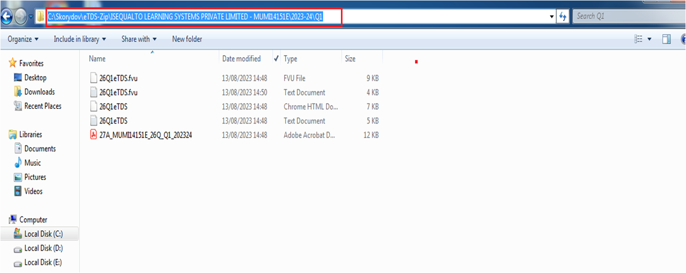Click the highlighted folder path address field
686x273 pixels.
(x=186, y=17)
